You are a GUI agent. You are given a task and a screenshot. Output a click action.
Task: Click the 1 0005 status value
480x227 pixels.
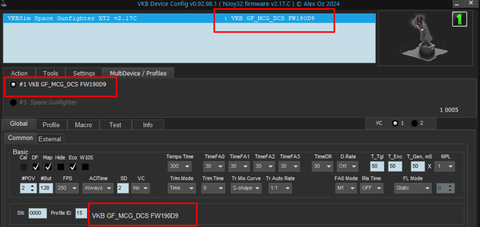tap(449, 110)
